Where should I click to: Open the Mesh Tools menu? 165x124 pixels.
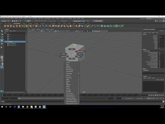click(41, 18)
